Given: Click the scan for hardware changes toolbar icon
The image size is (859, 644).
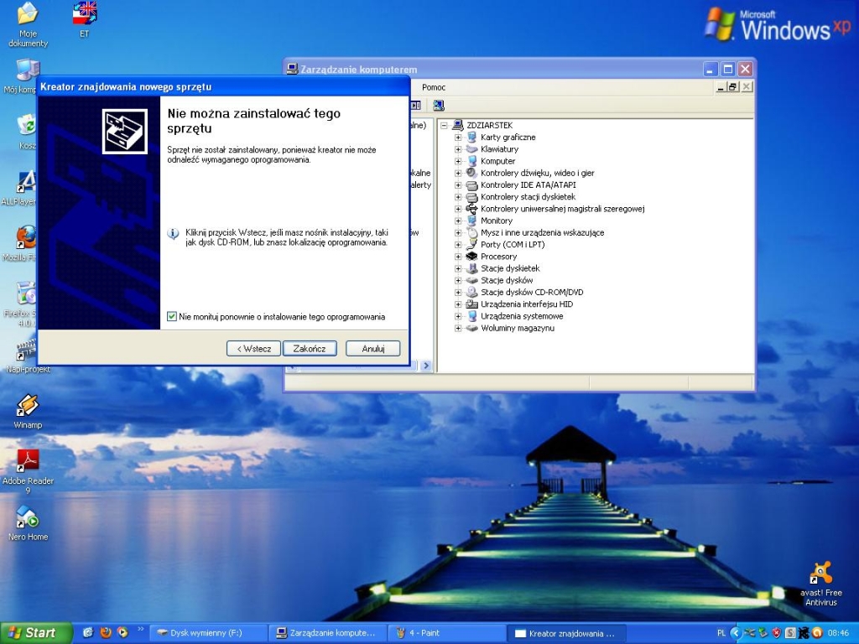Looking at the screenshot, I should click(438, 105).
